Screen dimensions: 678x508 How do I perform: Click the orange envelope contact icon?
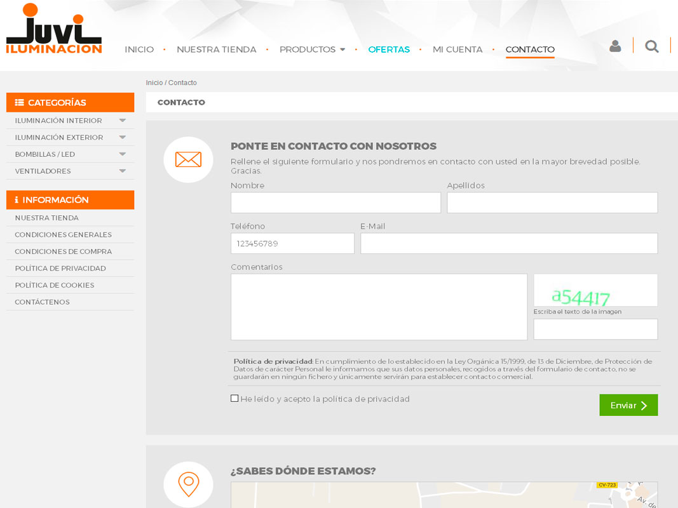click(x=188, y=159)
